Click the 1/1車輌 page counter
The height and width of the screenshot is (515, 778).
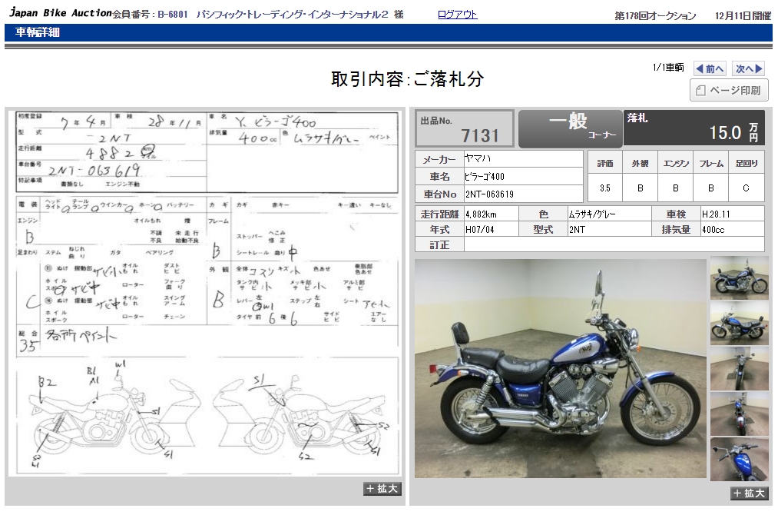click(x=668, y=68)
